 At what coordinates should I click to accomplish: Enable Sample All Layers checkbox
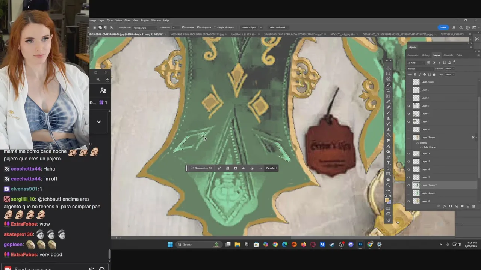click(x=215, y=27)
